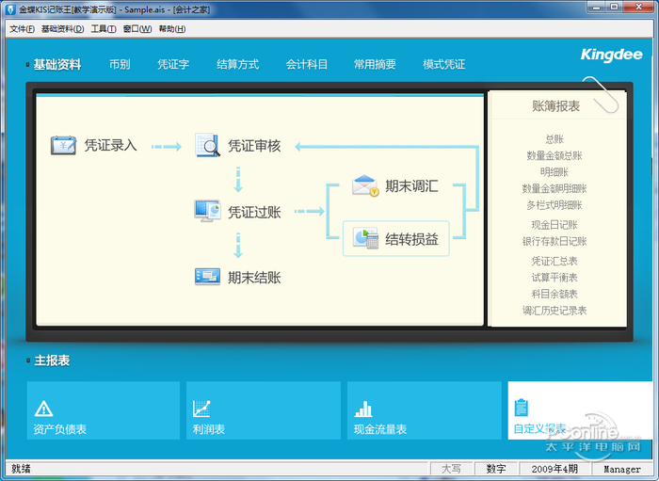Click the 凭证审核 magnifier icon

click(208, 145)
